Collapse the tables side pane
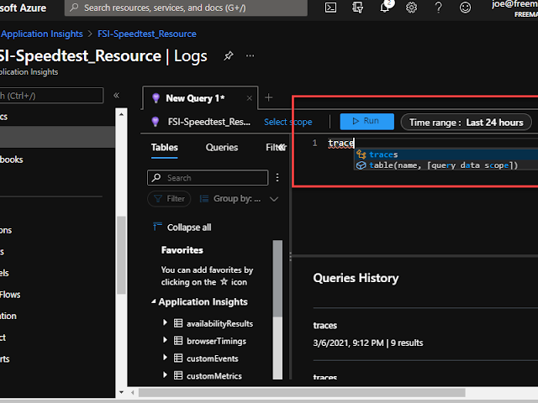 coord(282,148)
